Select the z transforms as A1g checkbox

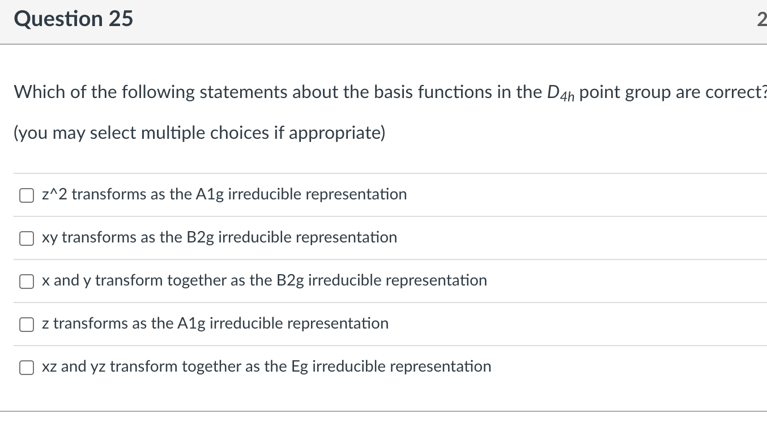[26, 325]
